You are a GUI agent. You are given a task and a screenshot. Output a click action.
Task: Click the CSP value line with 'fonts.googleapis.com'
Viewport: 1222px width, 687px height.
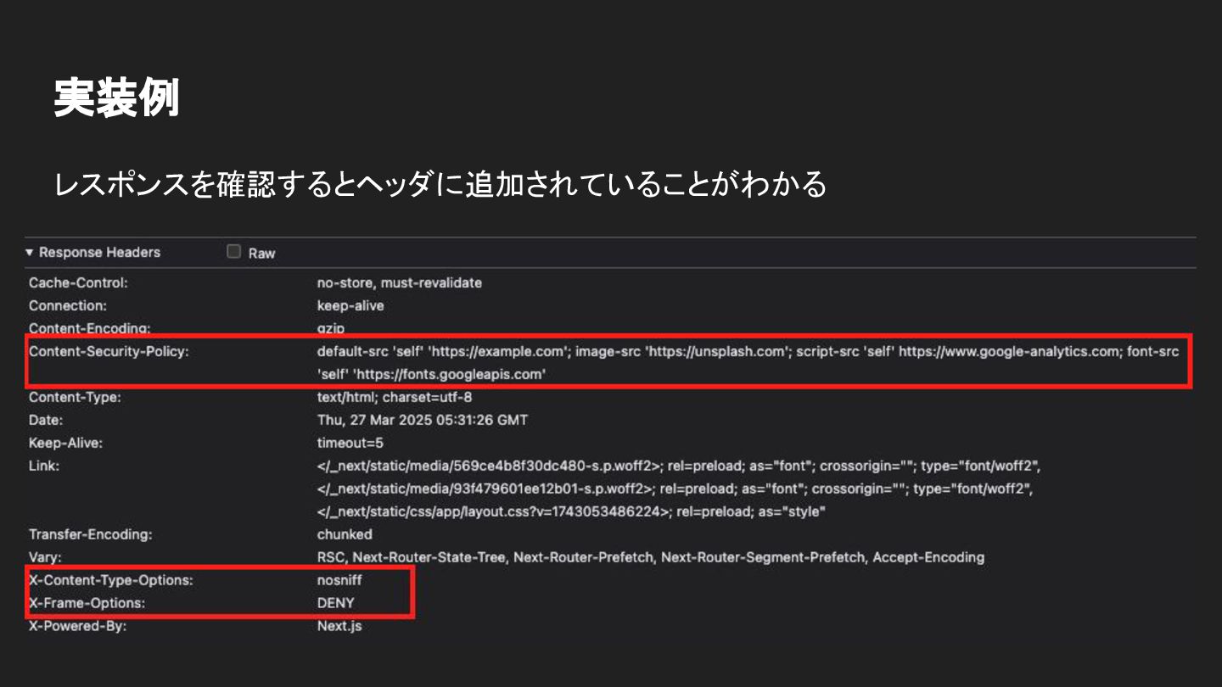click(431, 374)
